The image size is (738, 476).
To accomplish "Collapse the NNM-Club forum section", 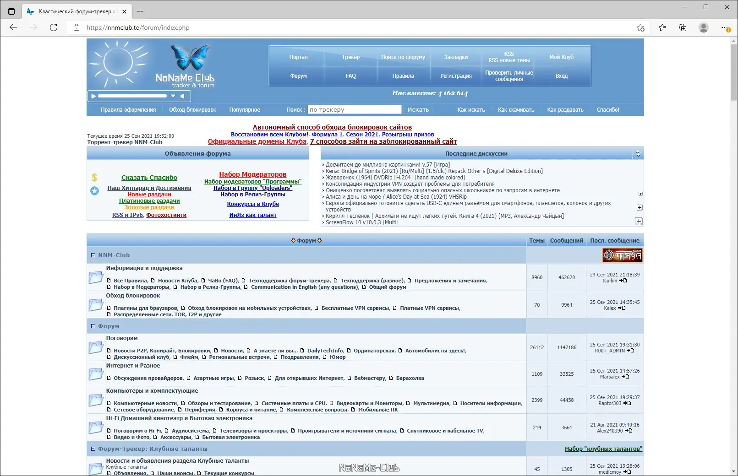I will [x=93, y=255].
